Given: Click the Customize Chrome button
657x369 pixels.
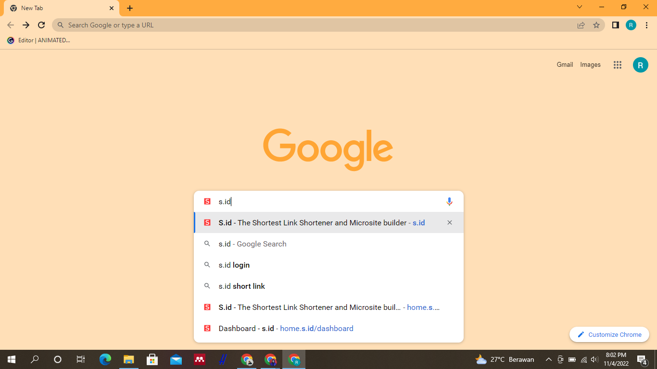Looking at the screenshot, I should click(x=609, y=334).
